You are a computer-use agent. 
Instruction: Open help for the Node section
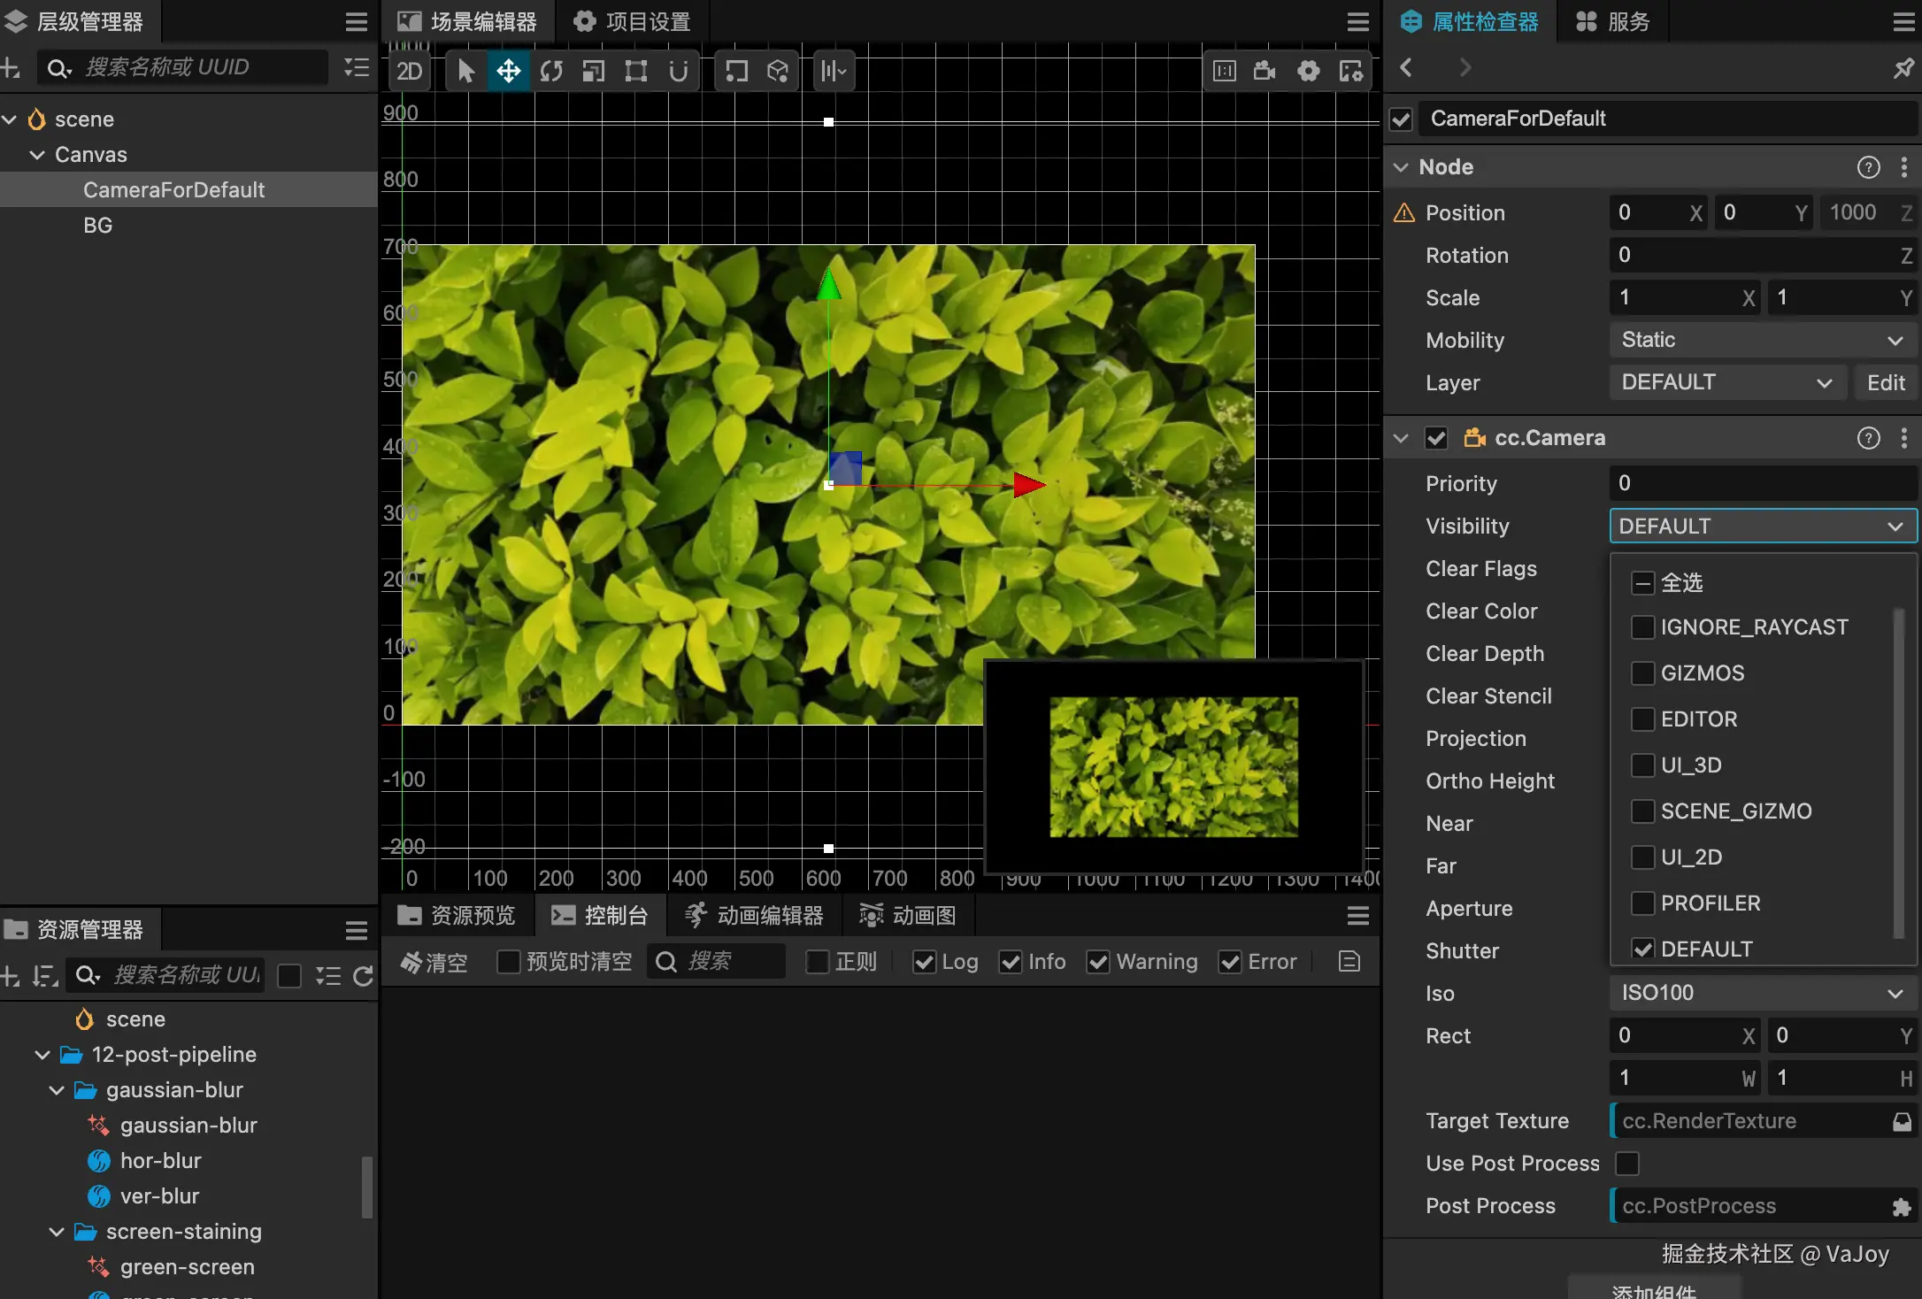click(1869, 167)
